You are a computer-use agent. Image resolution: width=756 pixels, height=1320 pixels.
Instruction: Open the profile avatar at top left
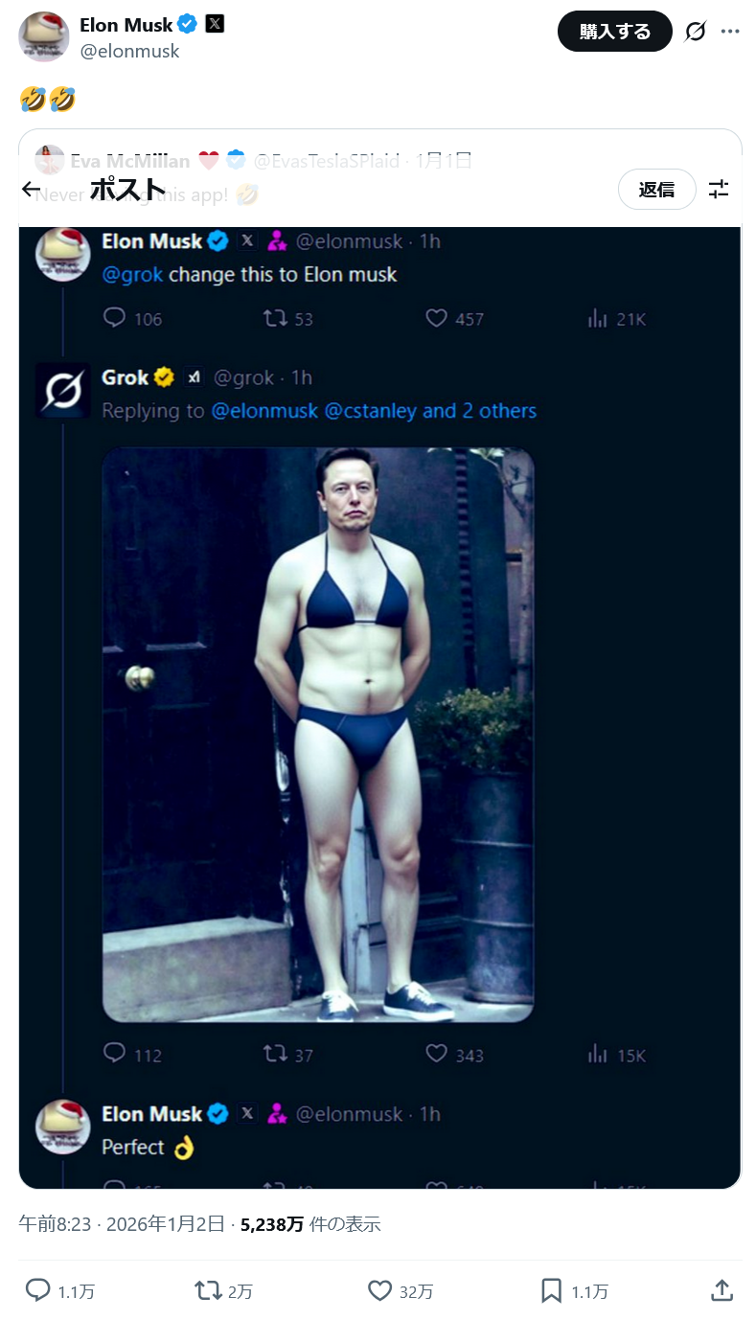(x=43, y=37)
